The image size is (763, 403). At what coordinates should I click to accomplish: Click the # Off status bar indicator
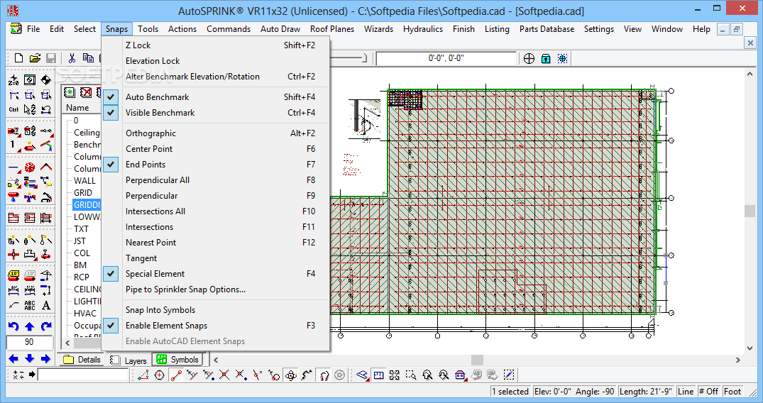[x=708, y=392]
